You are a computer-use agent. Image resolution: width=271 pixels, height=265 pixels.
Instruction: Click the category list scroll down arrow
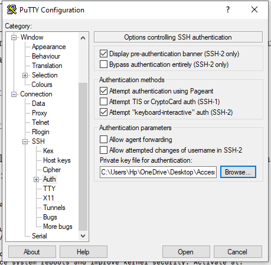[83, 236]
